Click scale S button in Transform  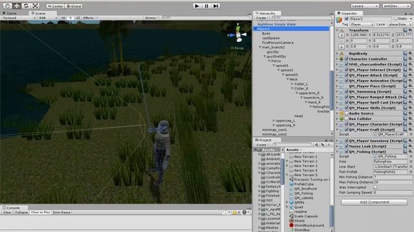(342, 46)
